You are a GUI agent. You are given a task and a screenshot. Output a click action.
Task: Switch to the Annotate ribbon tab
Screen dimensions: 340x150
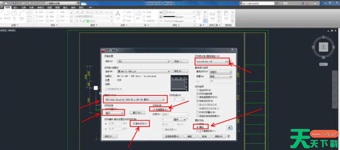[23, 7]
